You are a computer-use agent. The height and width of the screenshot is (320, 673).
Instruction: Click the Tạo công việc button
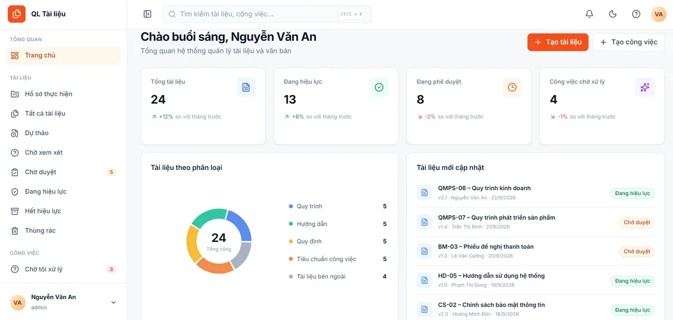click(x=628, y=42)
